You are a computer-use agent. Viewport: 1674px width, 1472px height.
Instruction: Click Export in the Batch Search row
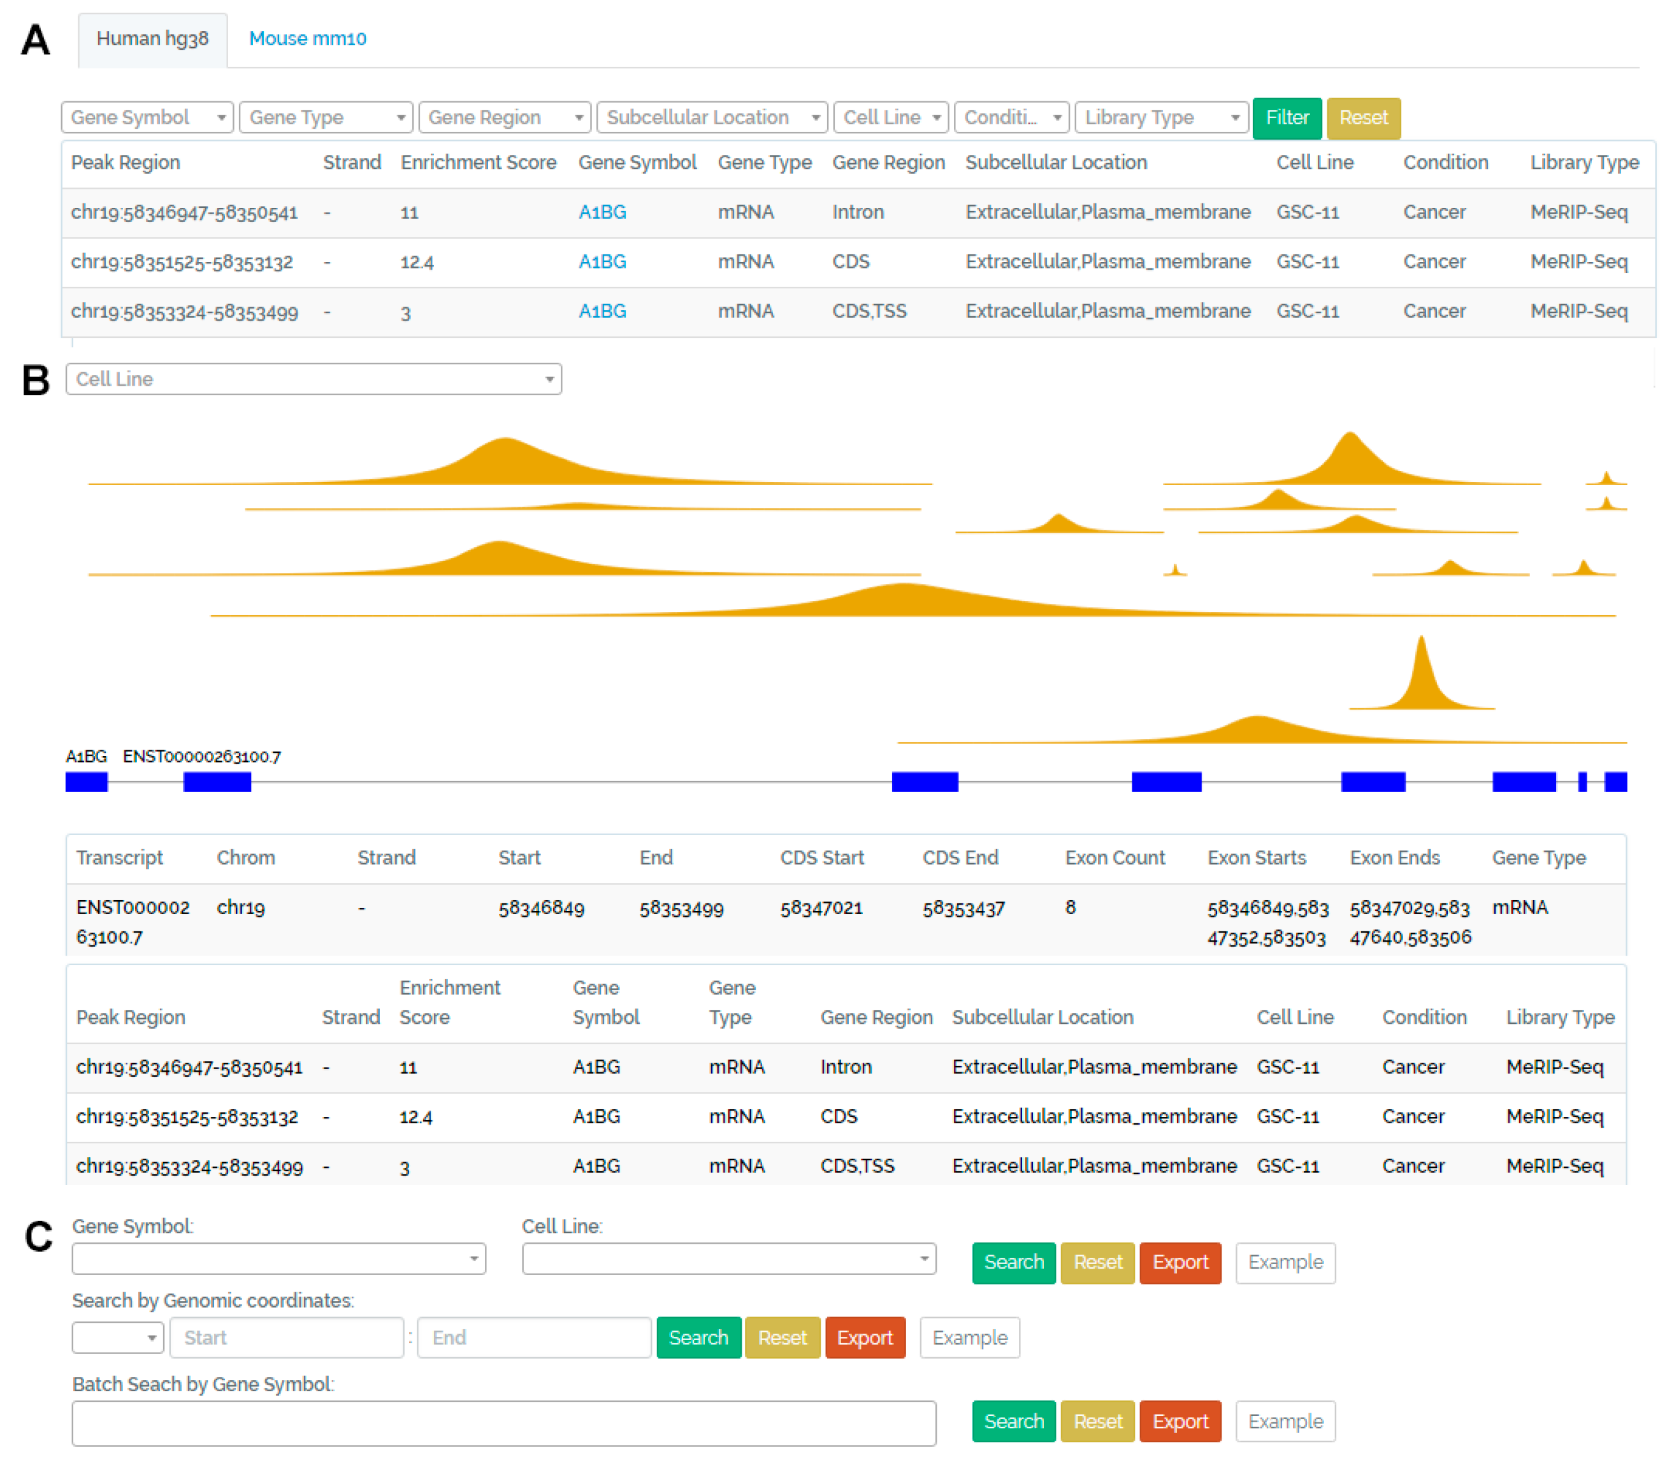pyautogui.click(x=1180, y=1421)
